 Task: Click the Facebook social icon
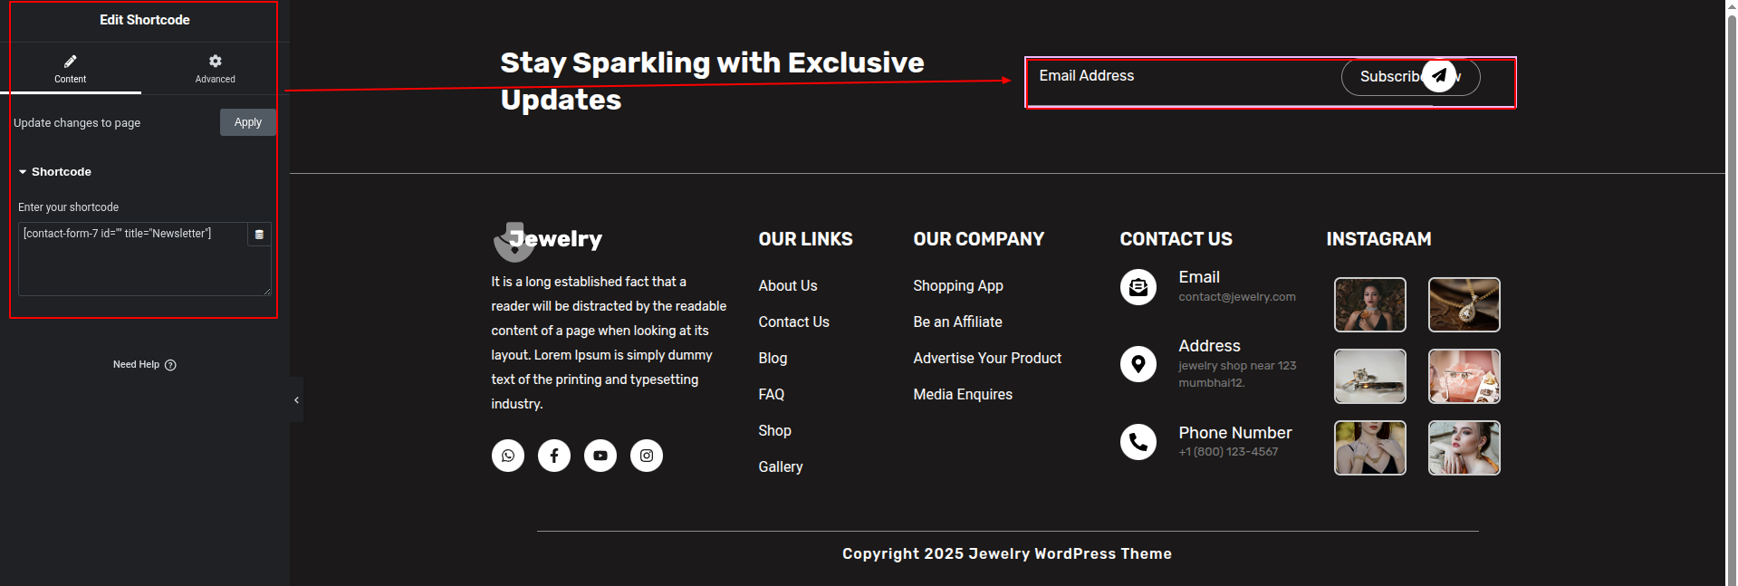coord(554,456)
